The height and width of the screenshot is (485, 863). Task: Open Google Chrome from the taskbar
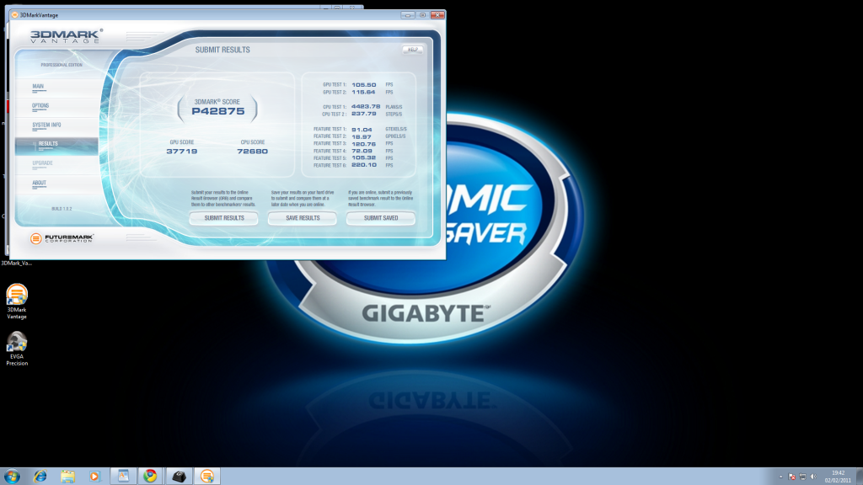pyautogui.click(x=150, y=476)
